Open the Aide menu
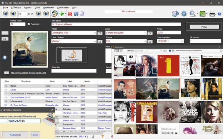 pyautogui.click(x=74, y=8)
